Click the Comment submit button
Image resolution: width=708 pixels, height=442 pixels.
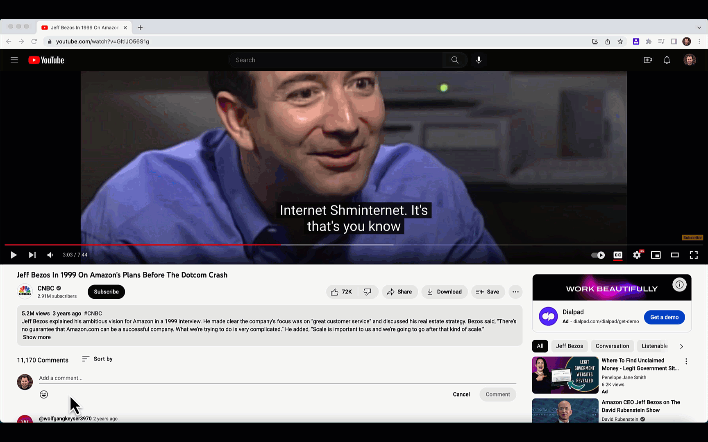point(498,395)
